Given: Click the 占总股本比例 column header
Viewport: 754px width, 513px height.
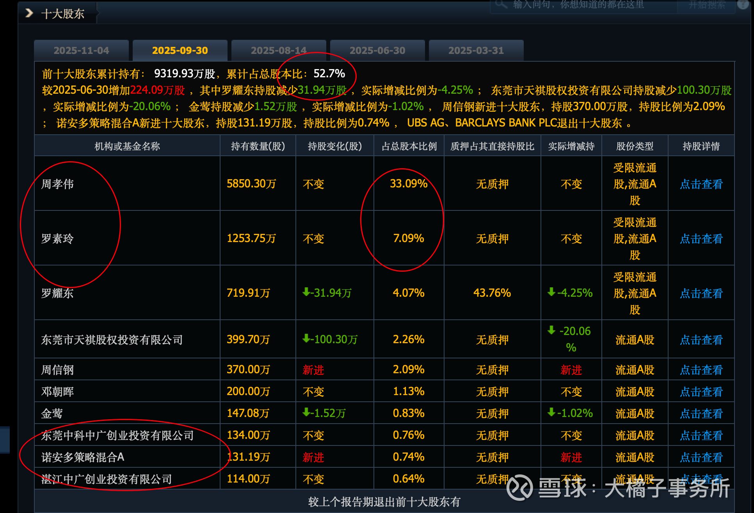Looking at the screenshot, I should click(x=409, y=146).
